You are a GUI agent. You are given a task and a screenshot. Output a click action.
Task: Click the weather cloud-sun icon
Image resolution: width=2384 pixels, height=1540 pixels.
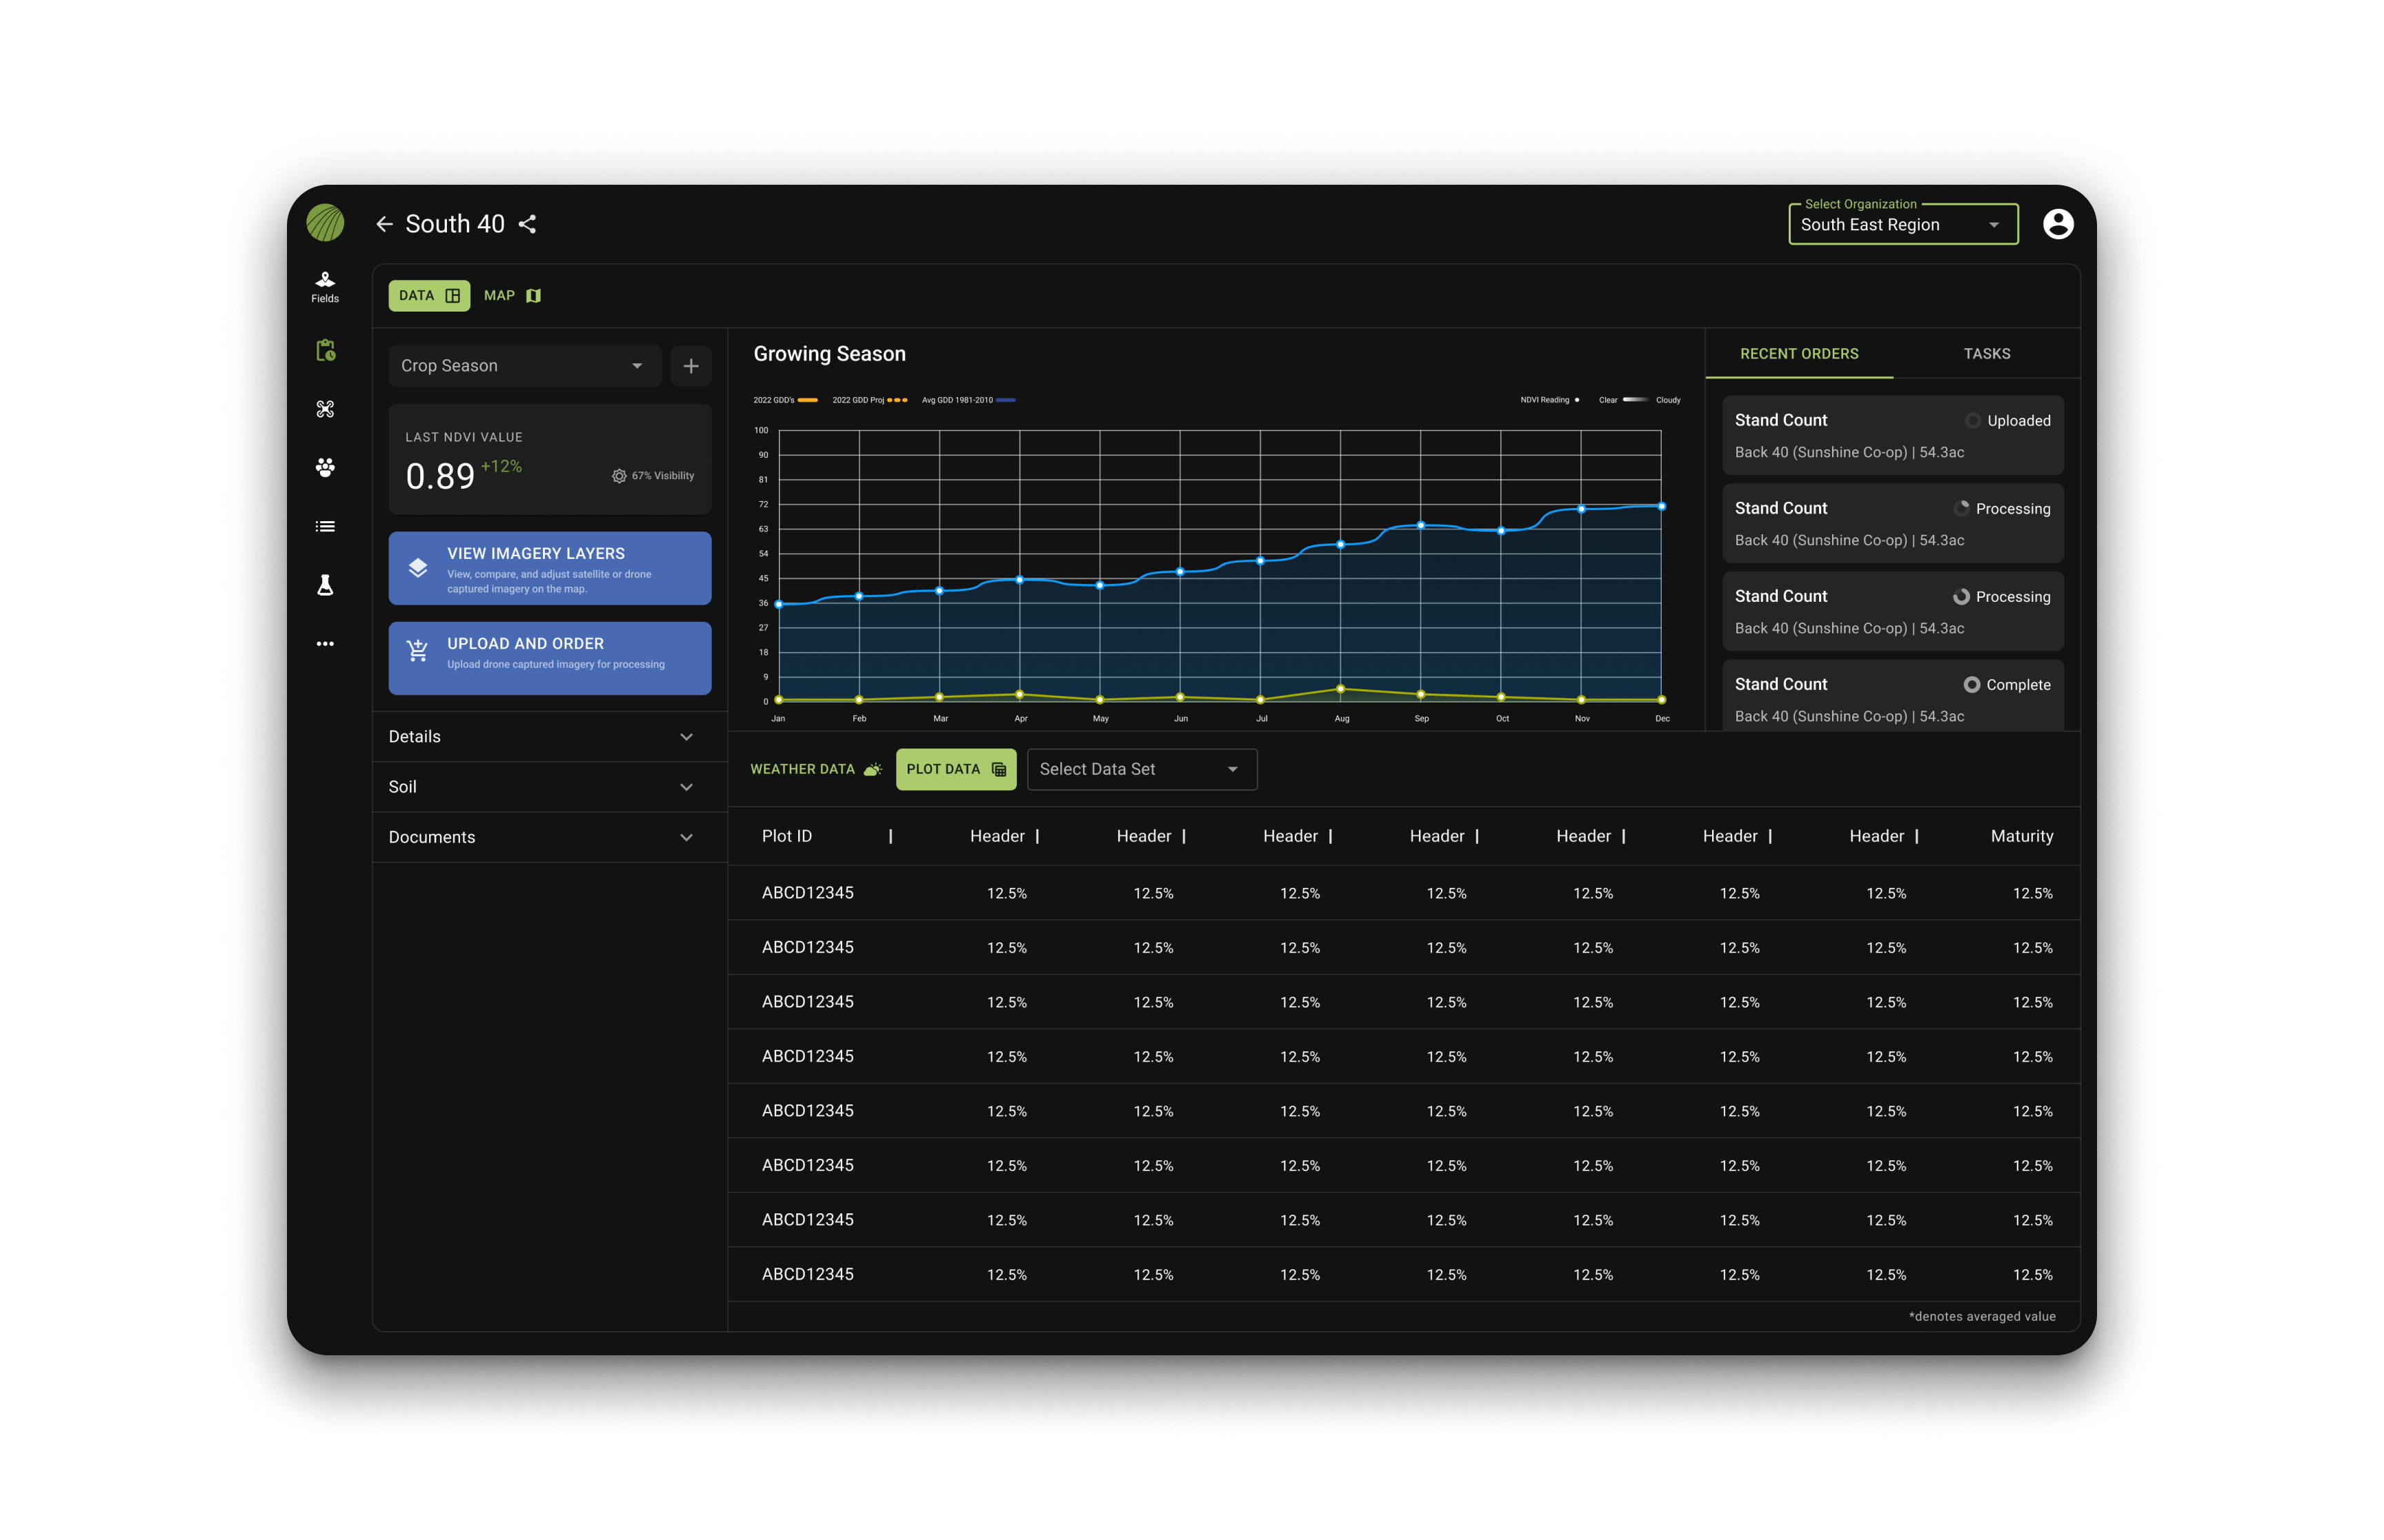(x=873, y=769)
